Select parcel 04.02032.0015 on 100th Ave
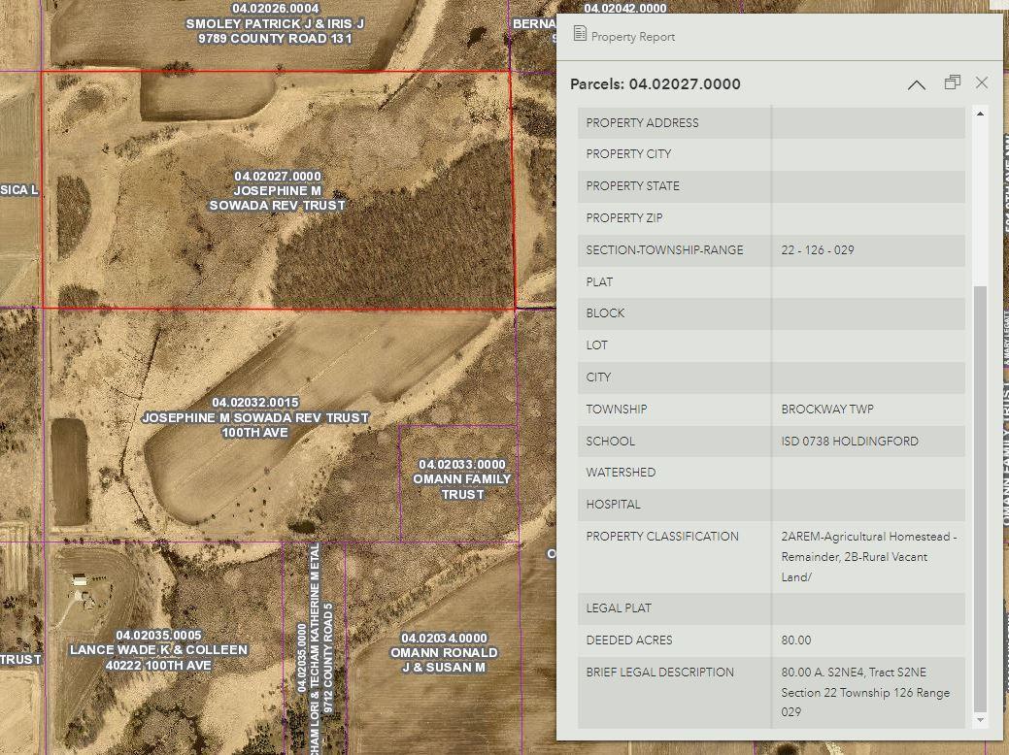Screen dimensions: 1009x755 (x=255, y=417)
